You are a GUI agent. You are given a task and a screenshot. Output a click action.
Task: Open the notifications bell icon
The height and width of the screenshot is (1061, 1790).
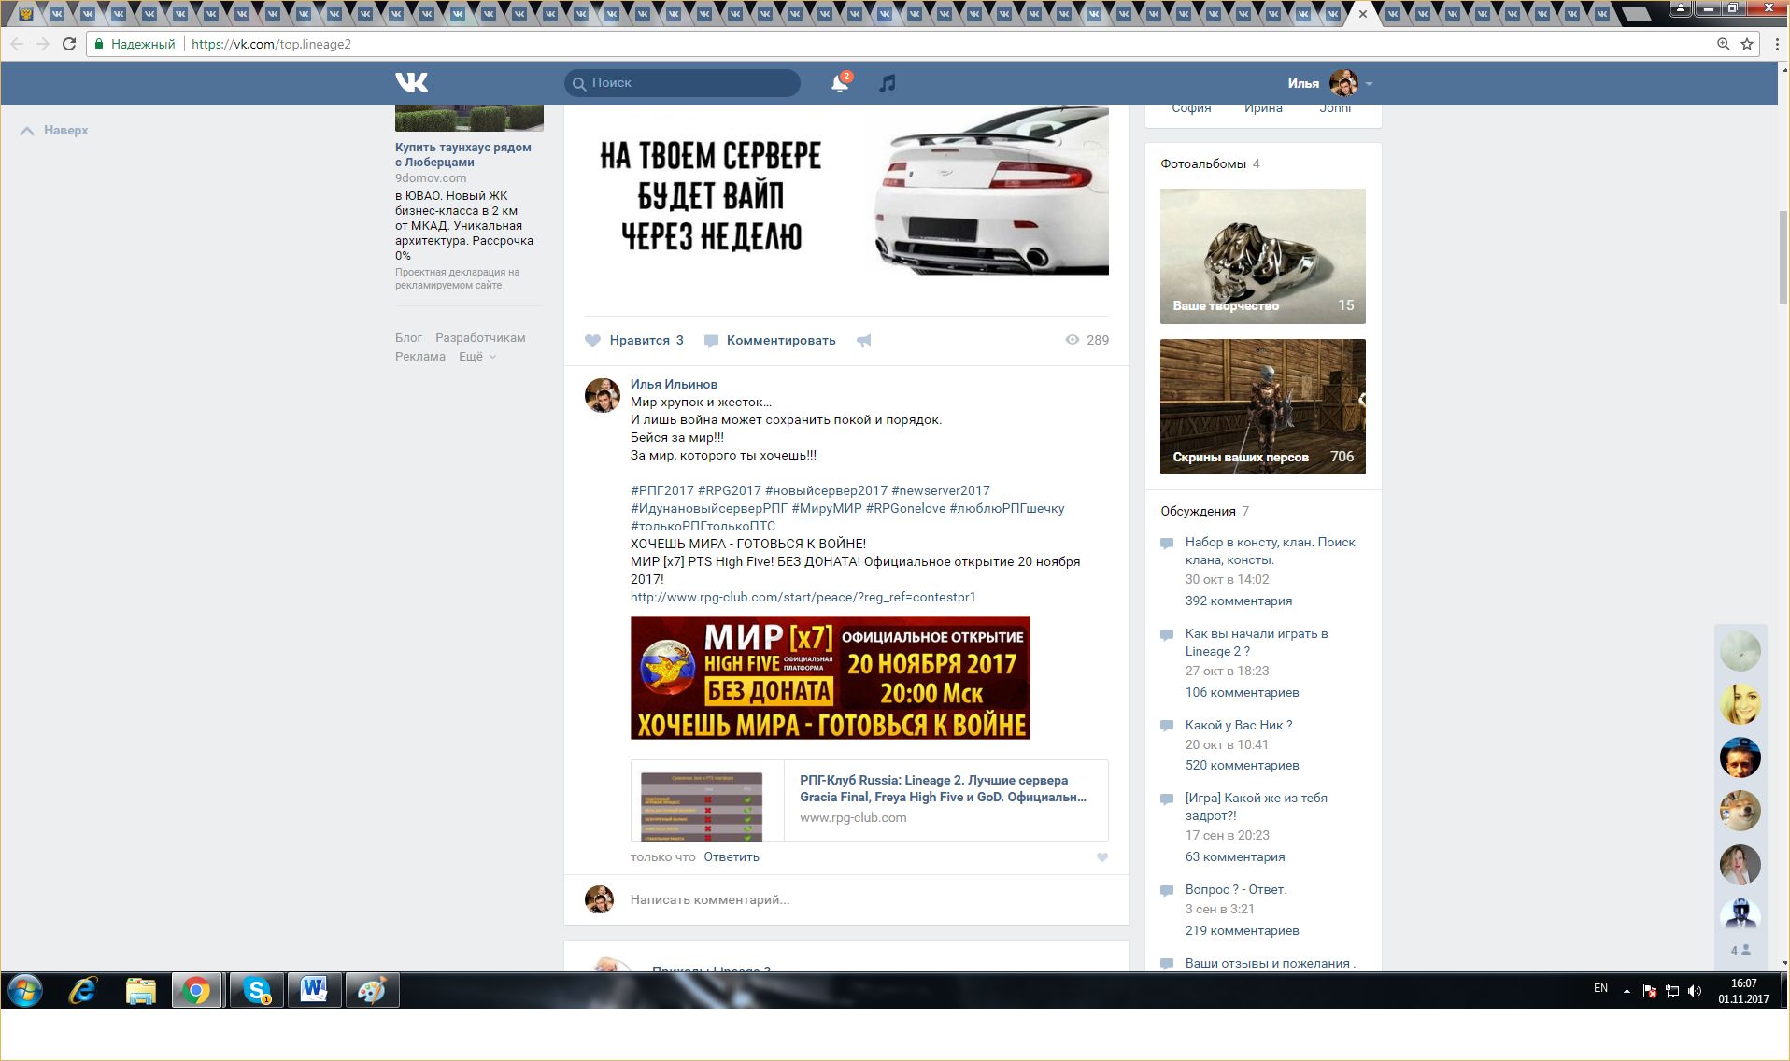click(x=840, y=83)
